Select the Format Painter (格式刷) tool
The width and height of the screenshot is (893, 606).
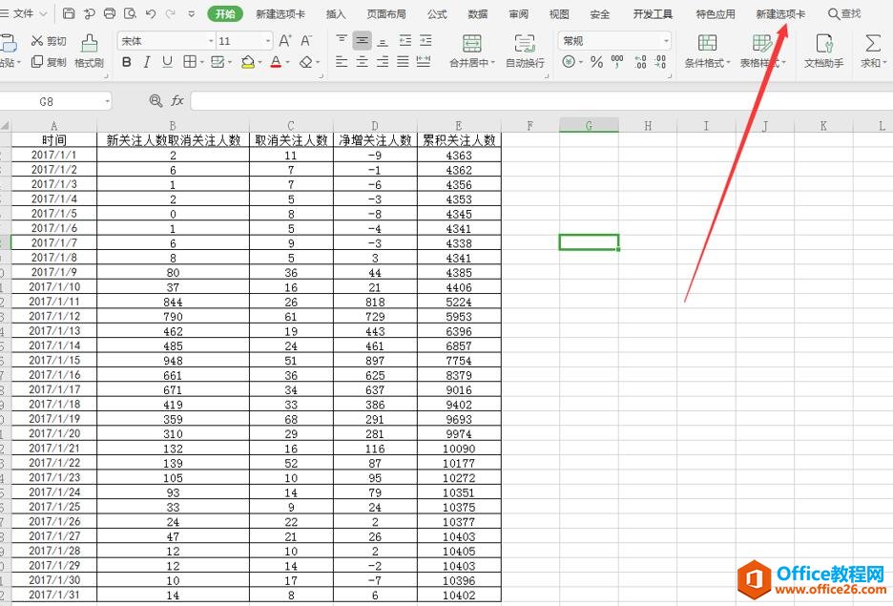90,52
